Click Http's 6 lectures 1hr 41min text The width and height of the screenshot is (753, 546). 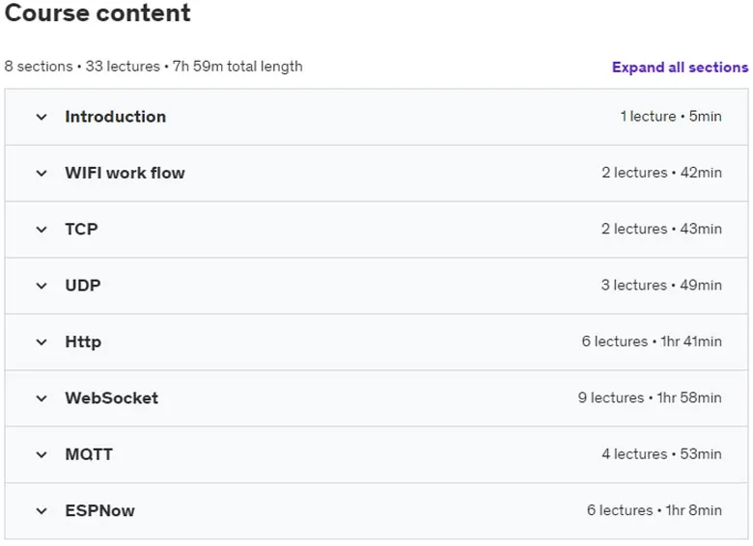click(x=652, y=341)
